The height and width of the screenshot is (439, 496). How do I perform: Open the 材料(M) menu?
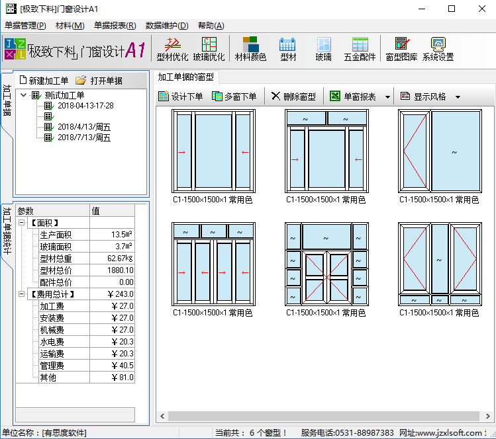click(x=70, y=26)
